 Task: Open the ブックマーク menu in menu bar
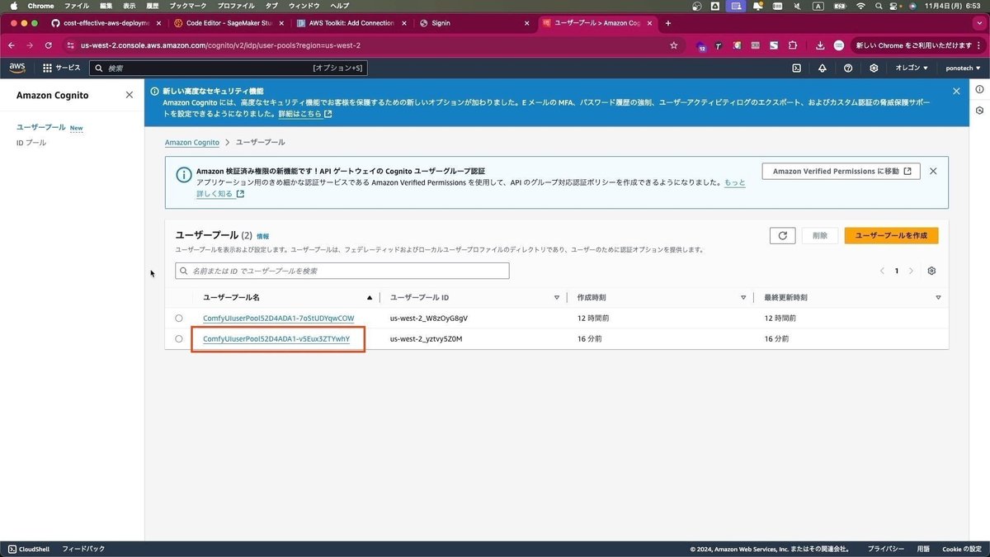(x=188, y=6)
